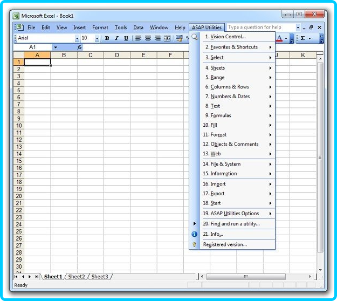Expand 2. Favorites & Shortcuts submenu
337x301 pixels.
(x=237, y=47)
